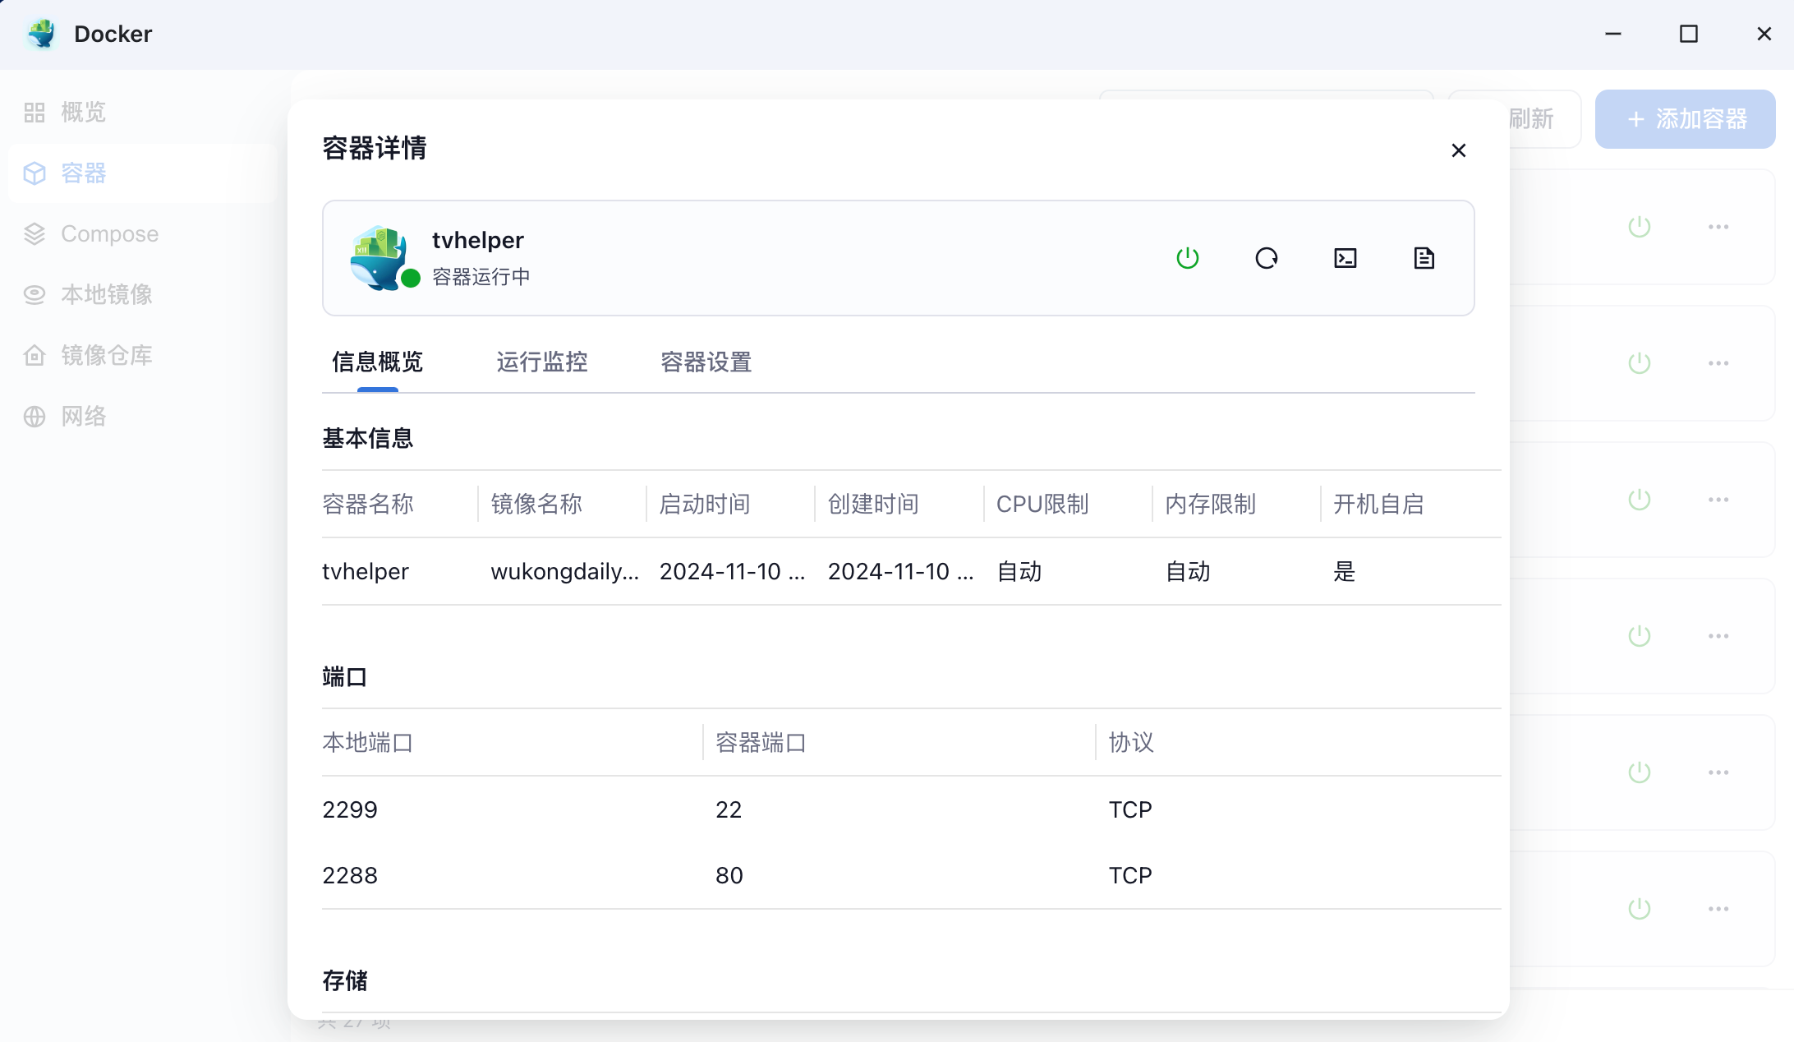This screenshot has width=1794, height=1042.
Task: Open the tvhelper terminal console icon
Action: [1345, 258]
